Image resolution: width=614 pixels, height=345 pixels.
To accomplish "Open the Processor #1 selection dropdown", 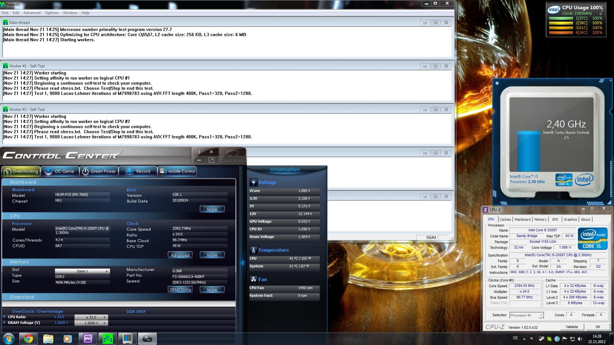I will click(526, 315).
